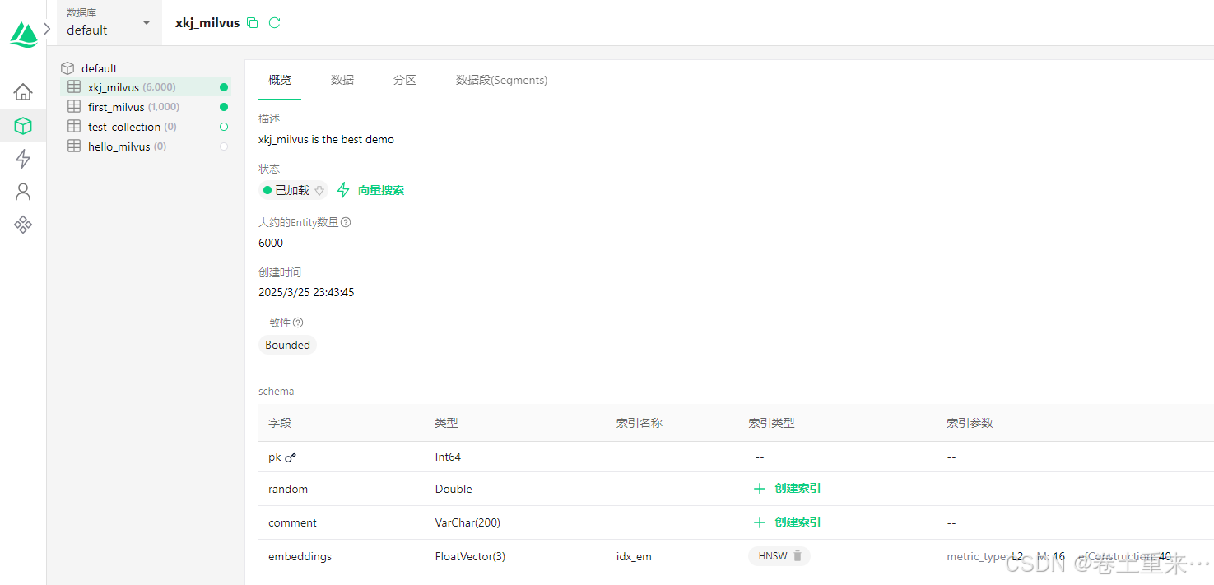Image resolution: width=1214 pixels, height=585 pixels.
Task: Click the Bounded consistency chip
Action: [x=287, y=345]
